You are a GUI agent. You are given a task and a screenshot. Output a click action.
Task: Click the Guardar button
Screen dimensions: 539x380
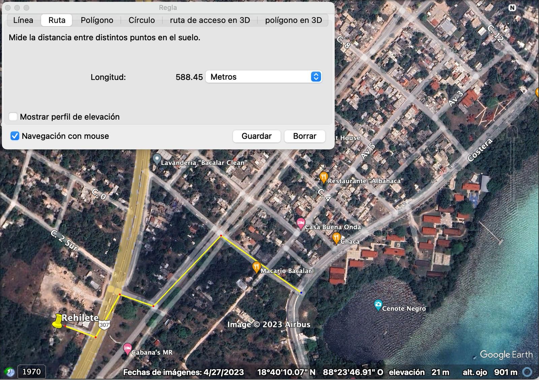[x=257, y=136]
